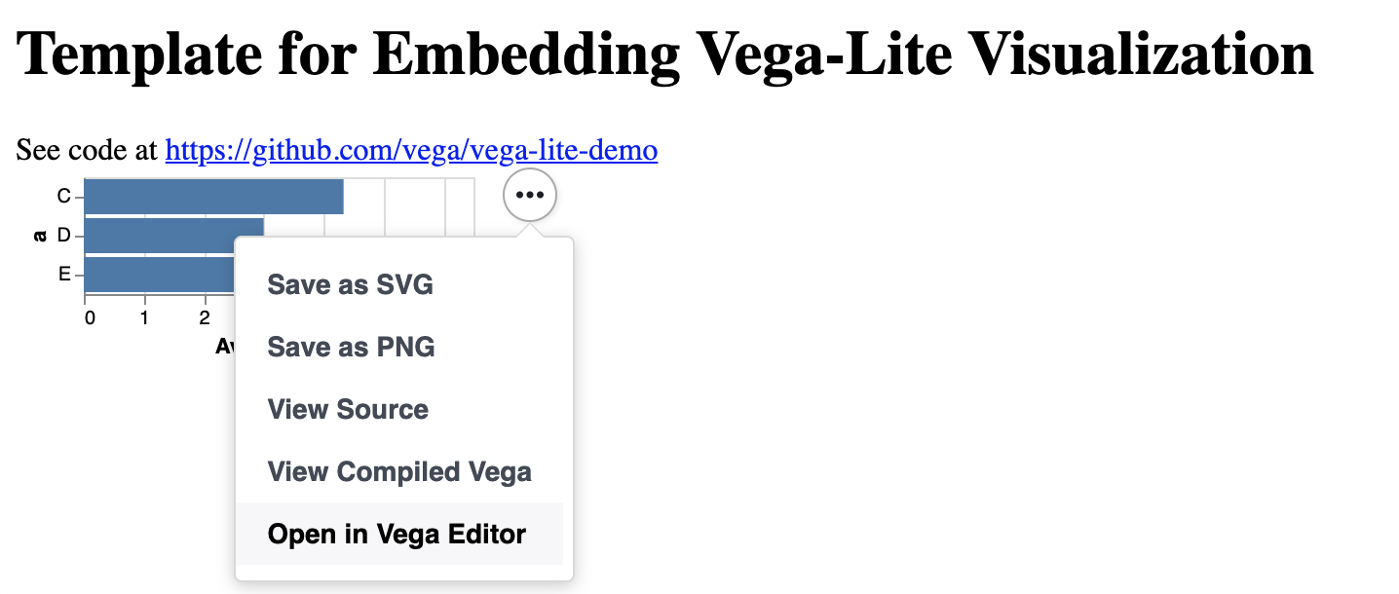Click empty chart area right of C bar
Viewport: 1399px width, 594px height.
click(x=409, y=197)
